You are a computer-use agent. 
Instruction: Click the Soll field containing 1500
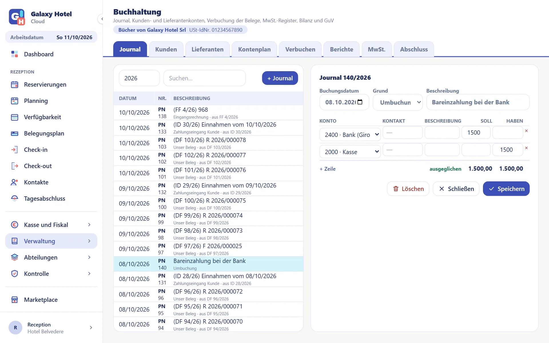point(476,133)
